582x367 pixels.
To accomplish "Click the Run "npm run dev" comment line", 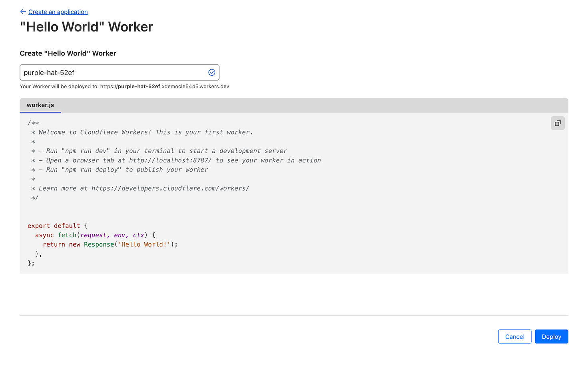I will 159,151.
